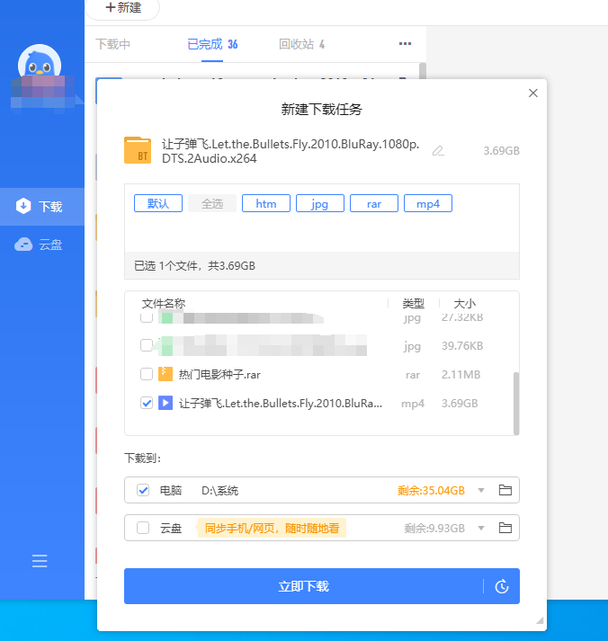Filter files by htm type

coord(266,203)
